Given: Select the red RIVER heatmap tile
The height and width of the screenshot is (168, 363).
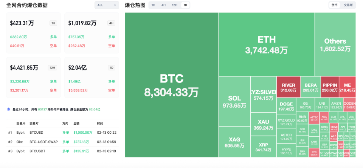Looking at the screenshot, I should (x=289, y=87).
